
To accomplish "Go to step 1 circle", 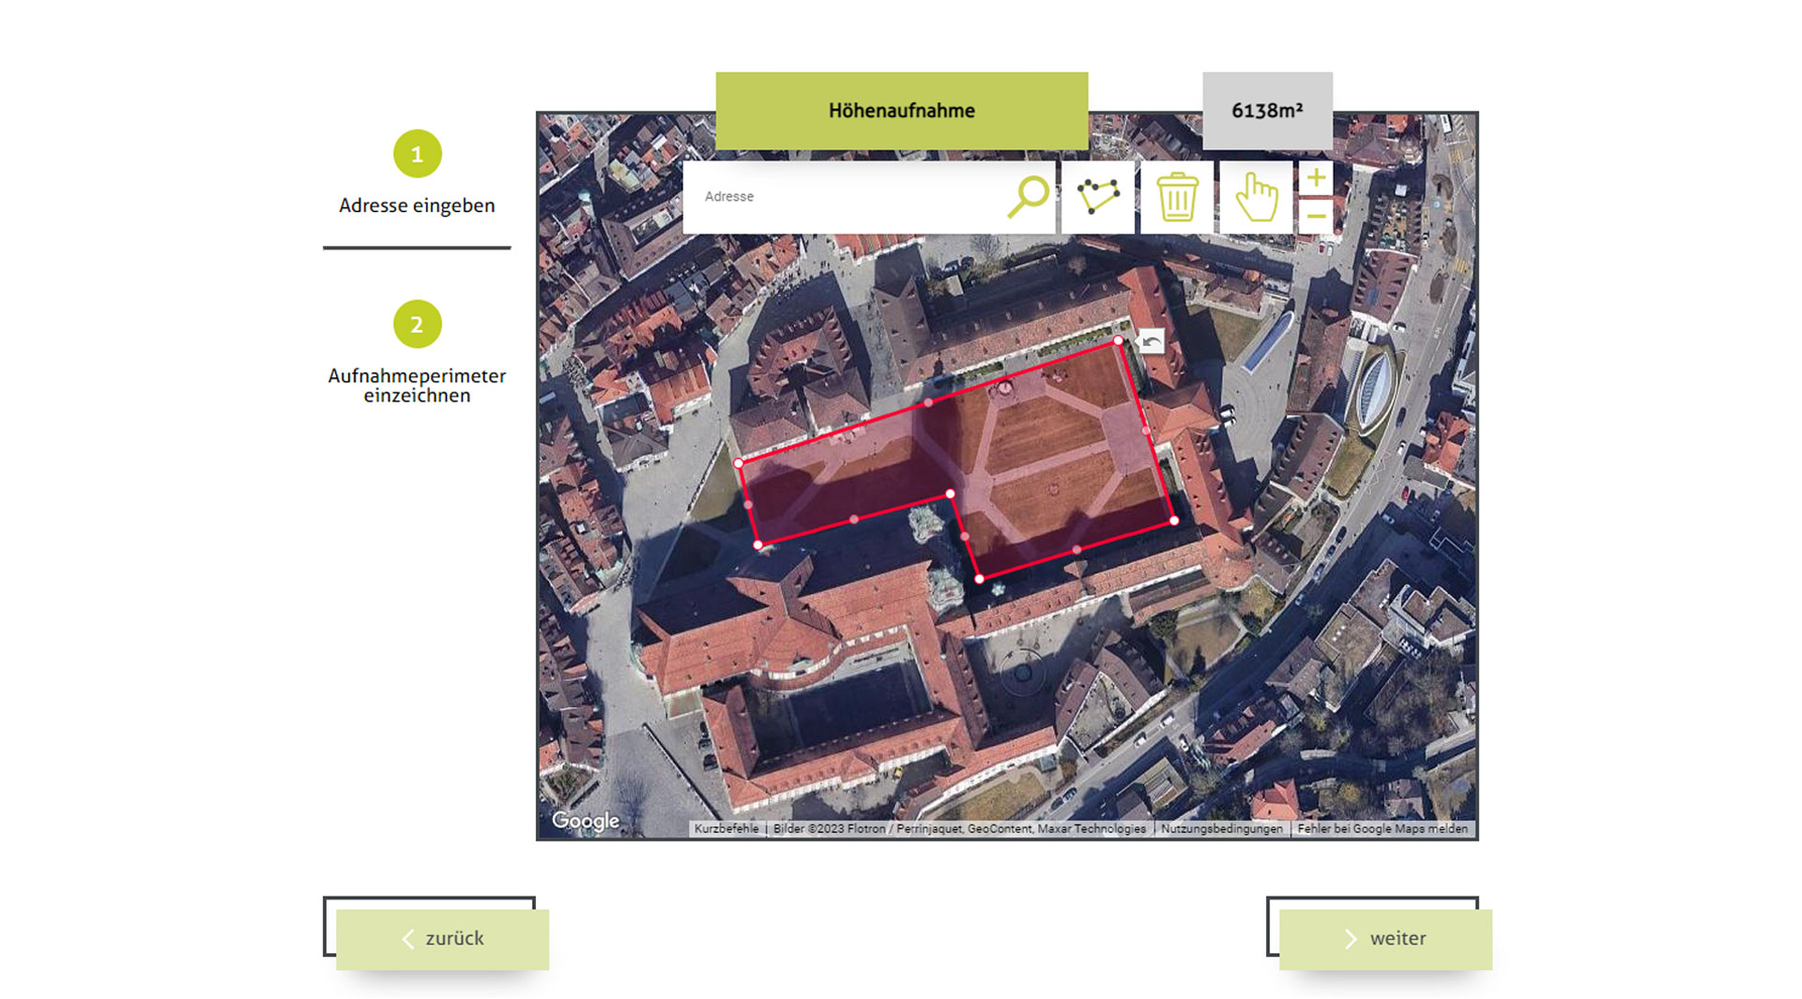I will pos(417,154).
